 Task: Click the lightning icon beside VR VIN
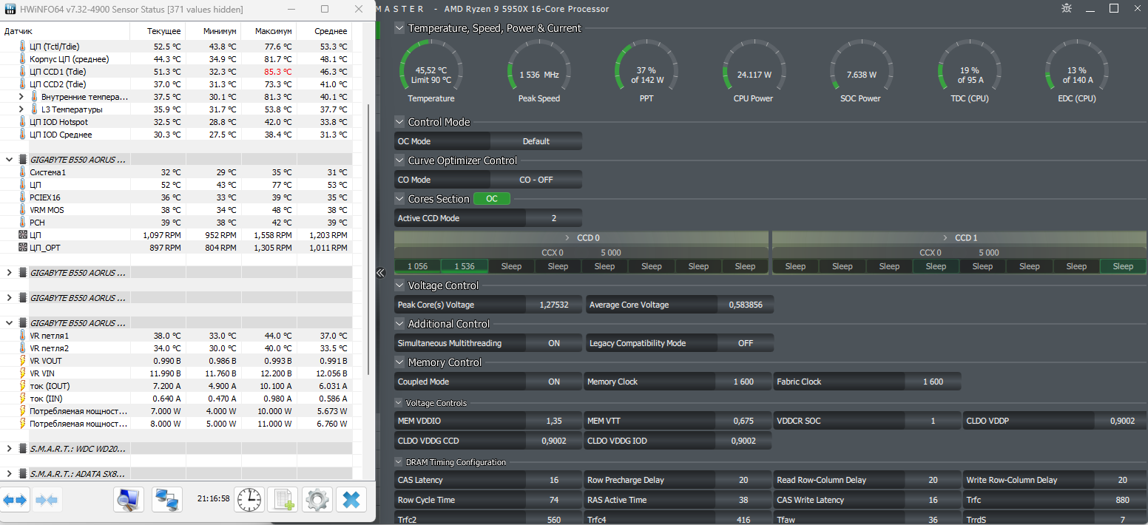pos(23,373)
